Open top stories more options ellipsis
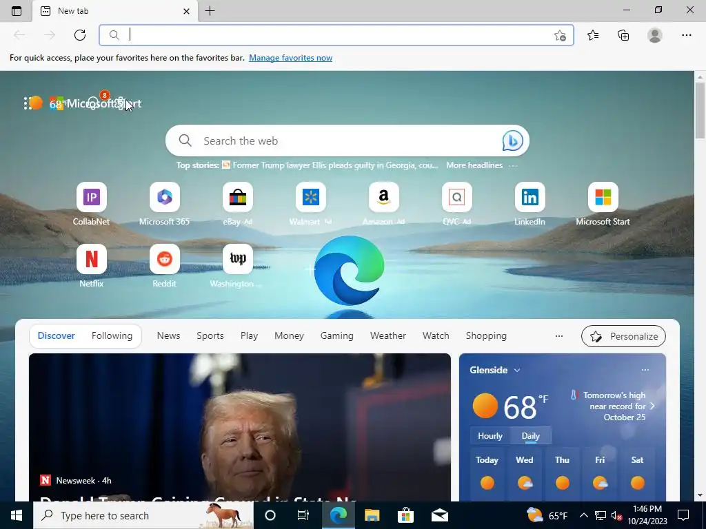The height and width of the screenshot is (529, 706). point(513,165)
